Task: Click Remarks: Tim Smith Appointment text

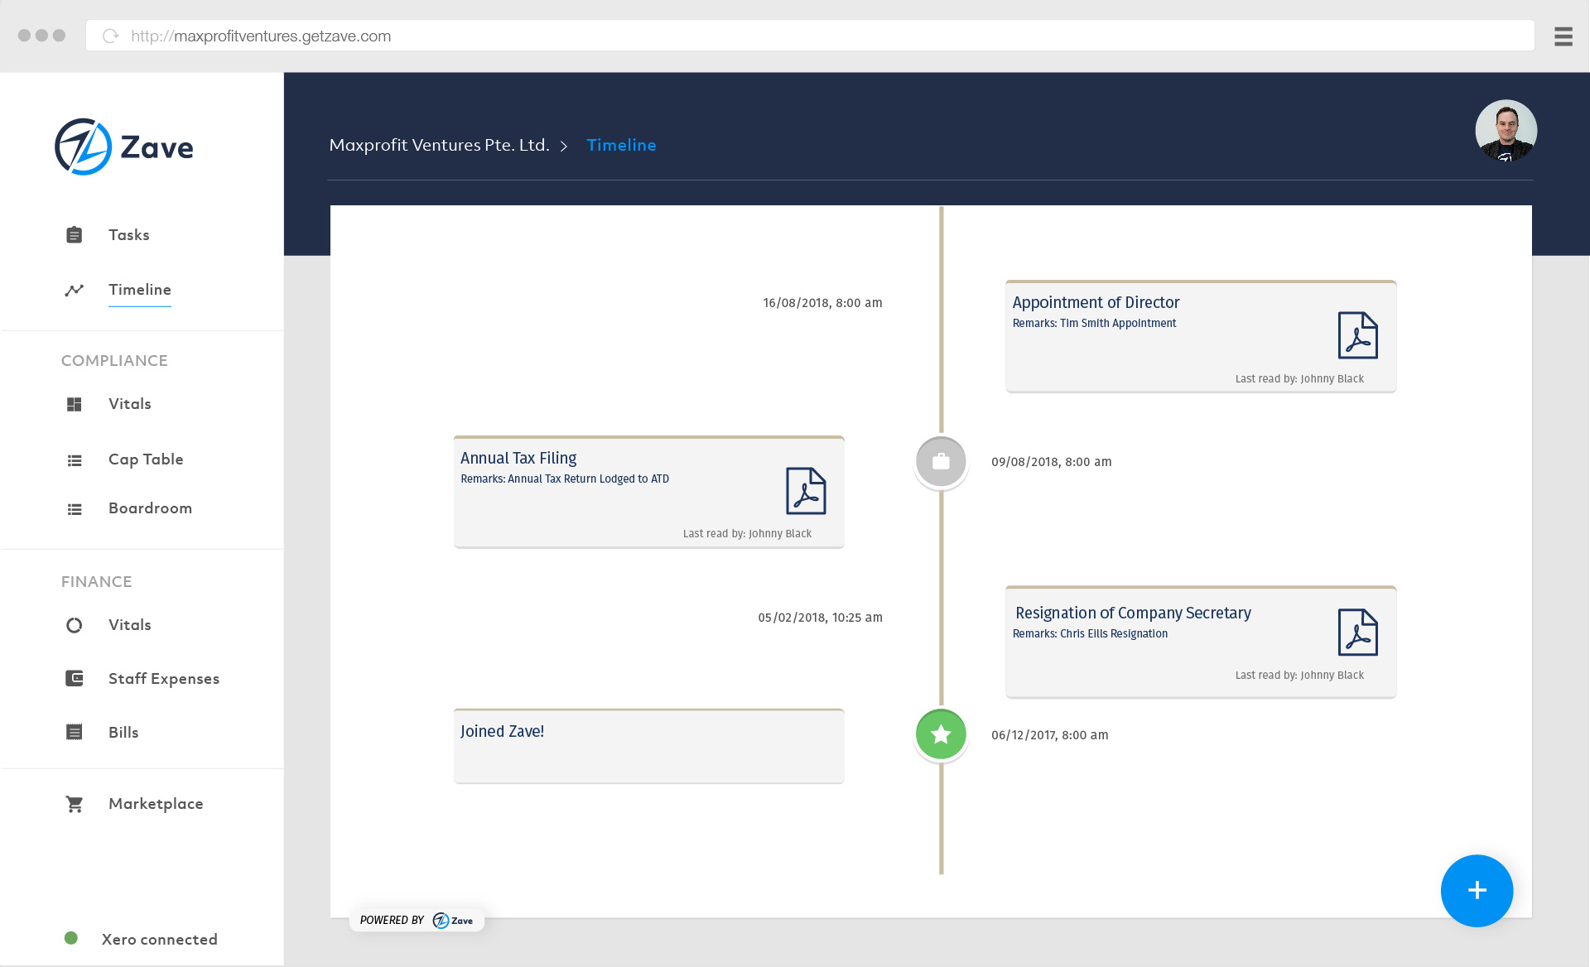Action: point(1094,323)
